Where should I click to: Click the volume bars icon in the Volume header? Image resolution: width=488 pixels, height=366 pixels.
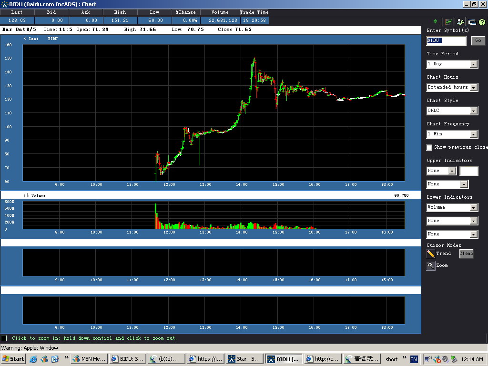[27, 195]
